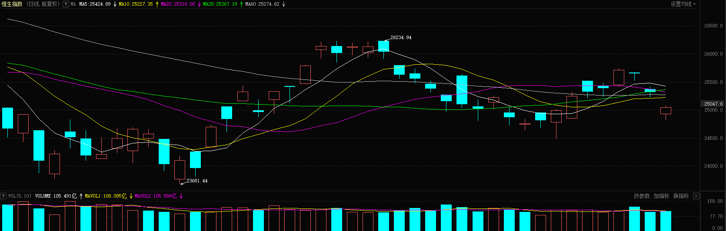Viewport: 726px width, 231px height.
Task: Click the help icon beside MA indicator
Action: click(x=66, y=4)
